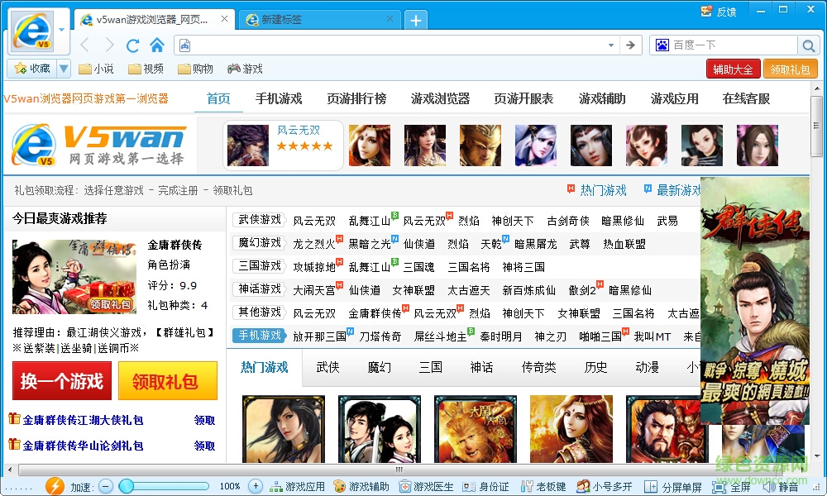The width and height of the screenshot is (827, 496).
Task: Click 领取 for 金庸群侠传江湖大侠礼包
Action: (x=204, y=420)
